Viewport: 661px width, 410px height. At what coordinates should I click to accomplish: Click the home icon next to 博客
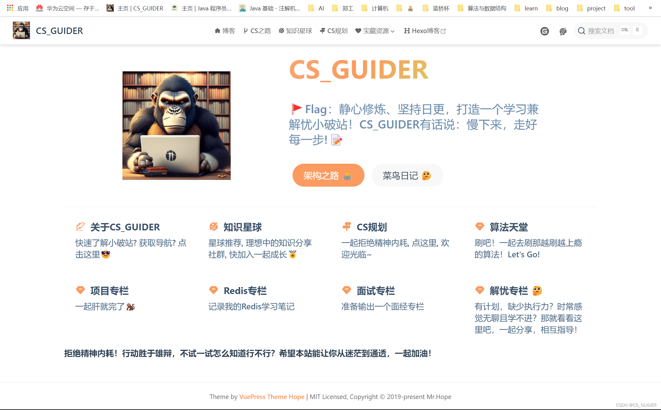(217, 31)
